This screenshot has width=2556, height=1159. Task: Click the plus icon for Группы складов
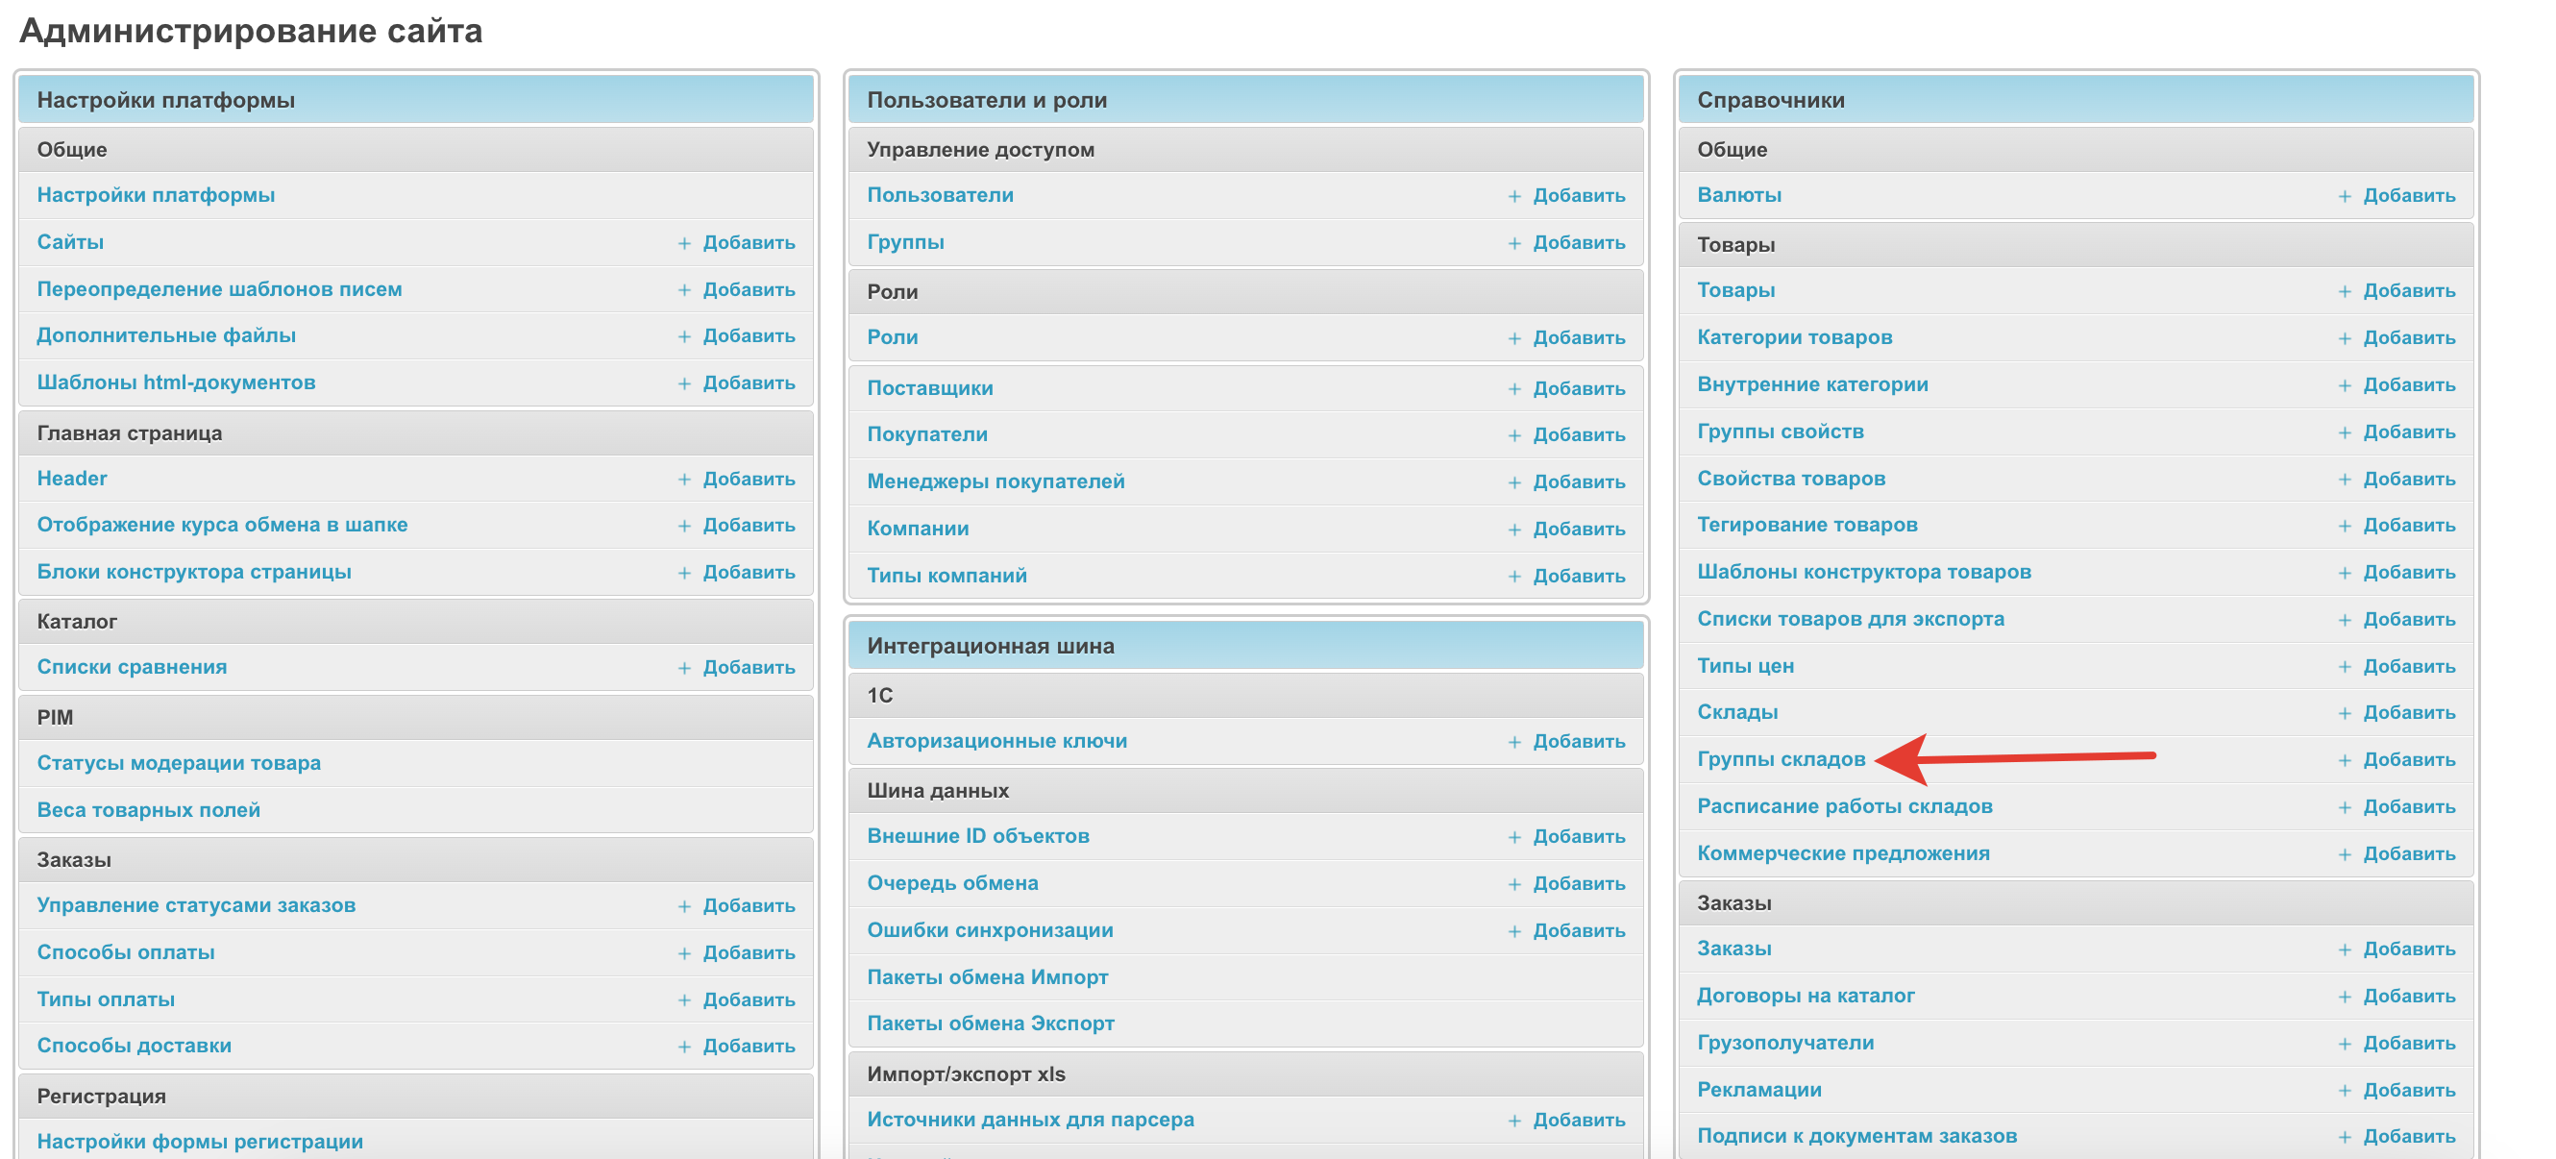(x=2345, y=761)
